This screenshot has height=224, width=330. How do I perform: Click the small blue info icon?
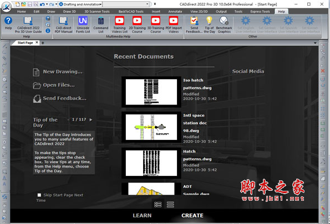[48, 31]
